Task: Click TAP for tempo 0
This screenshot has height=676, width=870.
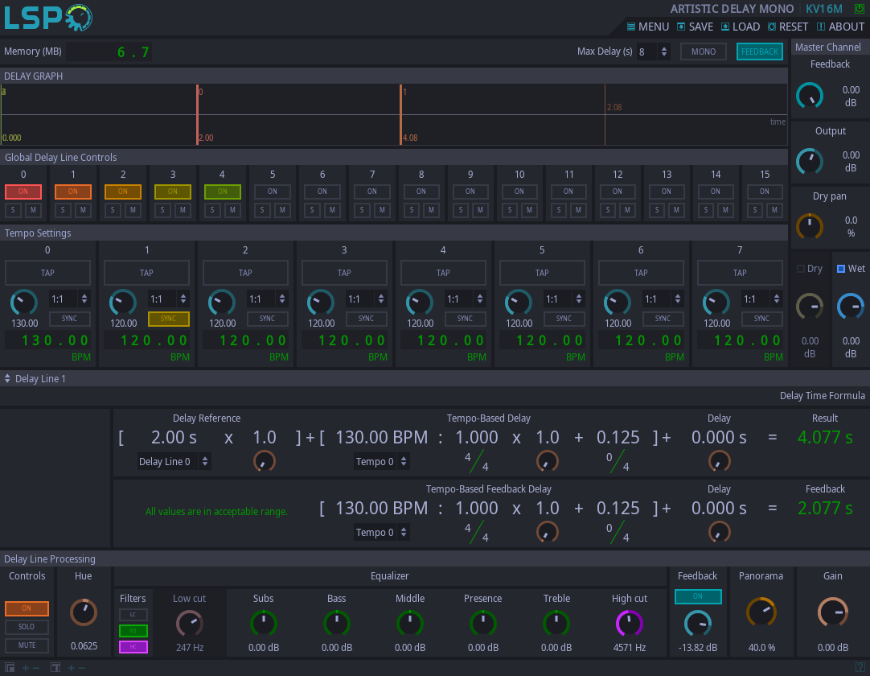Action: click(x=47, y=273)
